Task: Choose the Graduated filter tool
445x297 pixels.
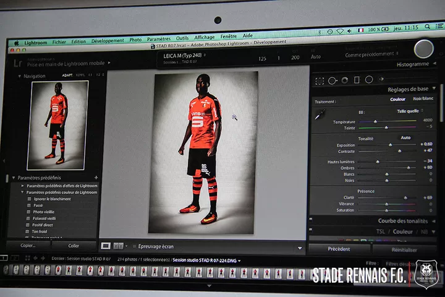Action: click(x=357, y=80)
